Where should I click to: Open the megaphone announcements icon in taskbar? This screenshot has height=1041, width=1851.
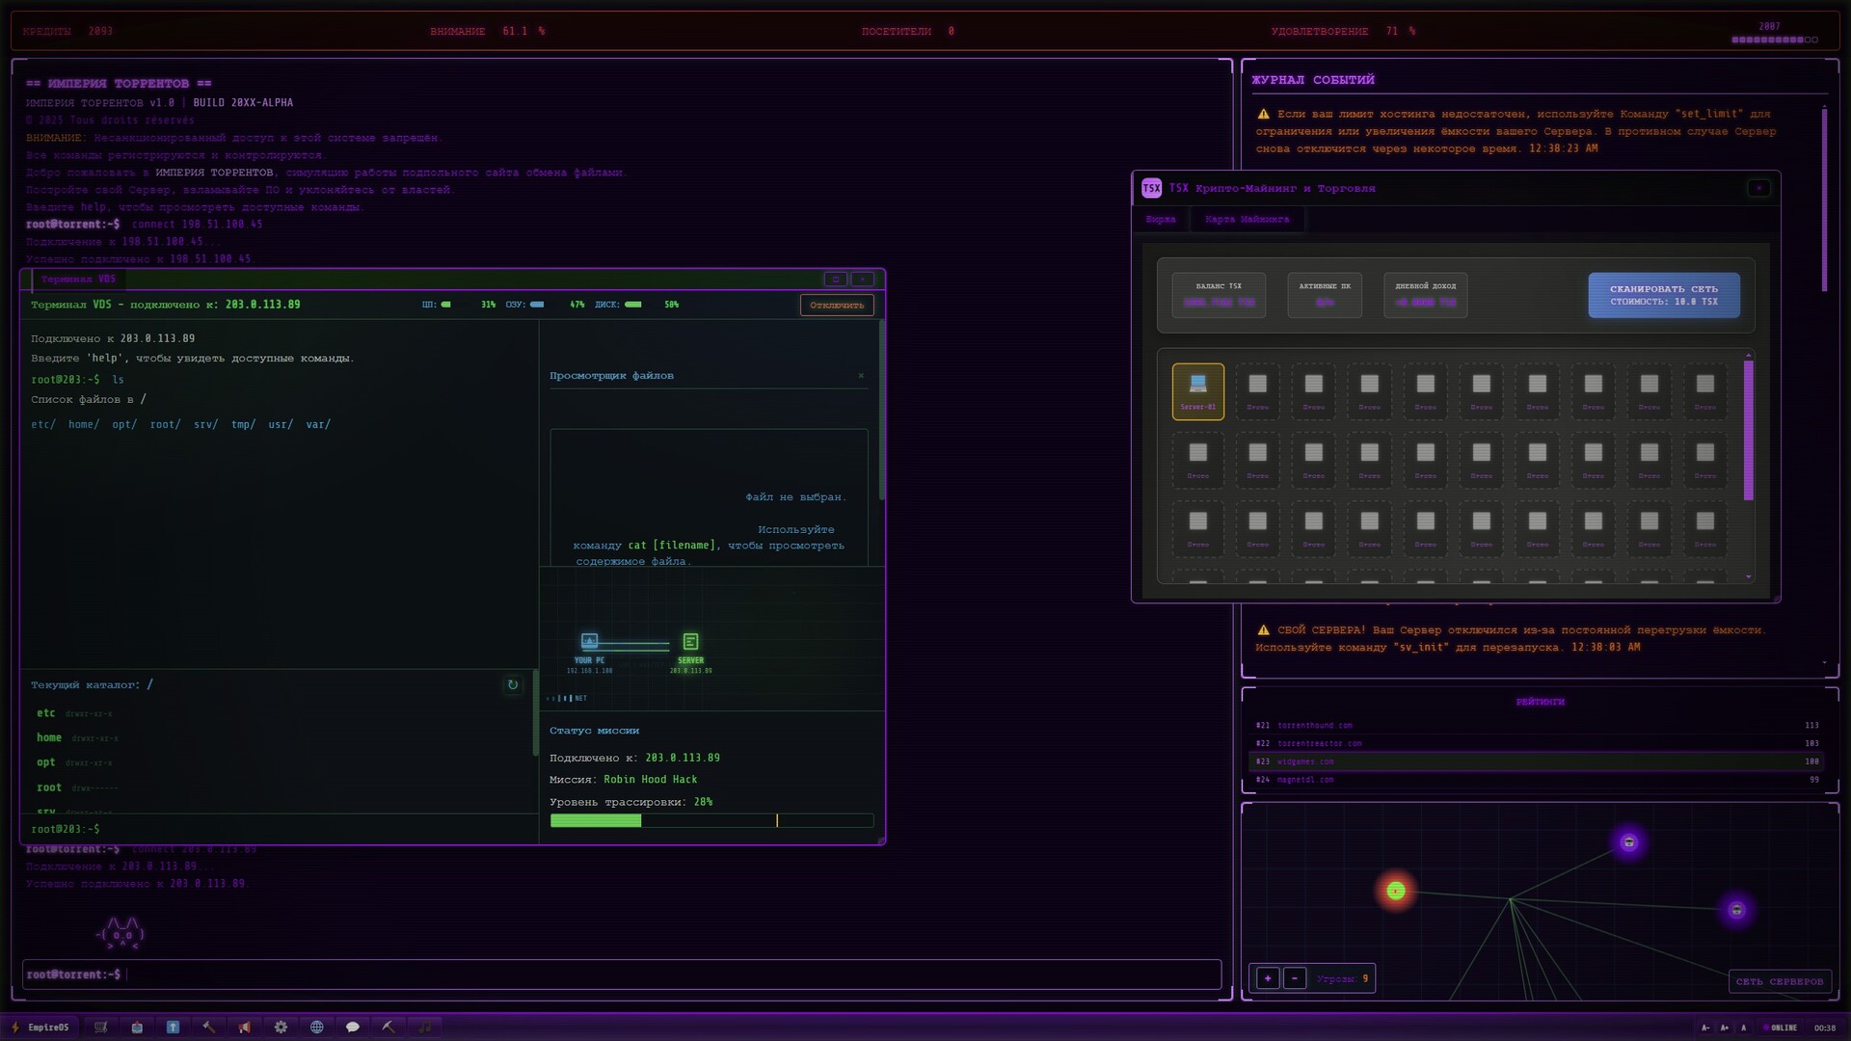point(245,1027)
